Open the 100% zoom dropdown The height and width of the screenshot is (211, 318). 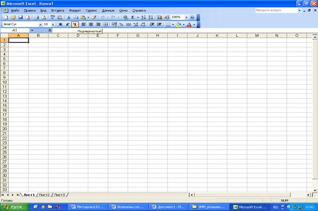click(x=186, y=18)
